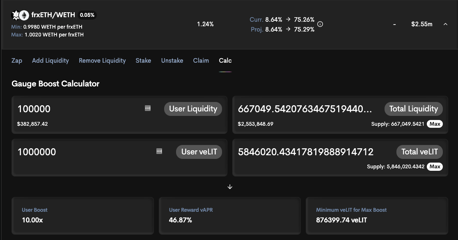Viewport: 458px width, 240px height.
Task: Click Max next to Supply 667,049.5421
Action: tap(435, 124)
